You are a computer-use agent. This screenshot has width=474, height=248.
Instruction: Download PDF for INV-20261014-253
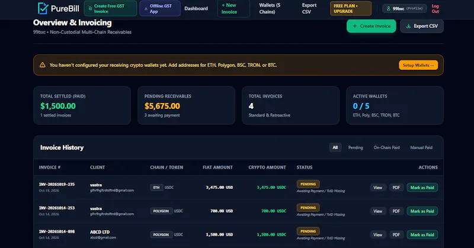tap(396, 211)
